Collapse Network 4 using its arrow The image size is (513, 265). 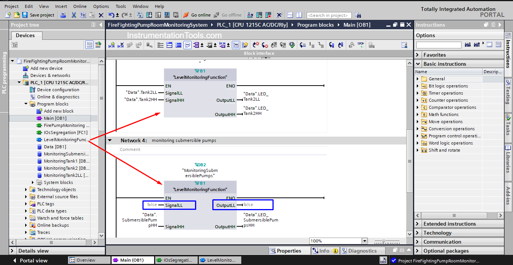[x=110, y=140]
